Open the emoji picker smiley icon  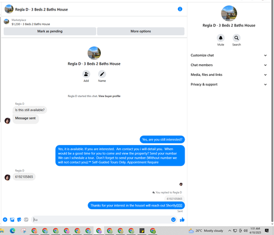point(173,220)
